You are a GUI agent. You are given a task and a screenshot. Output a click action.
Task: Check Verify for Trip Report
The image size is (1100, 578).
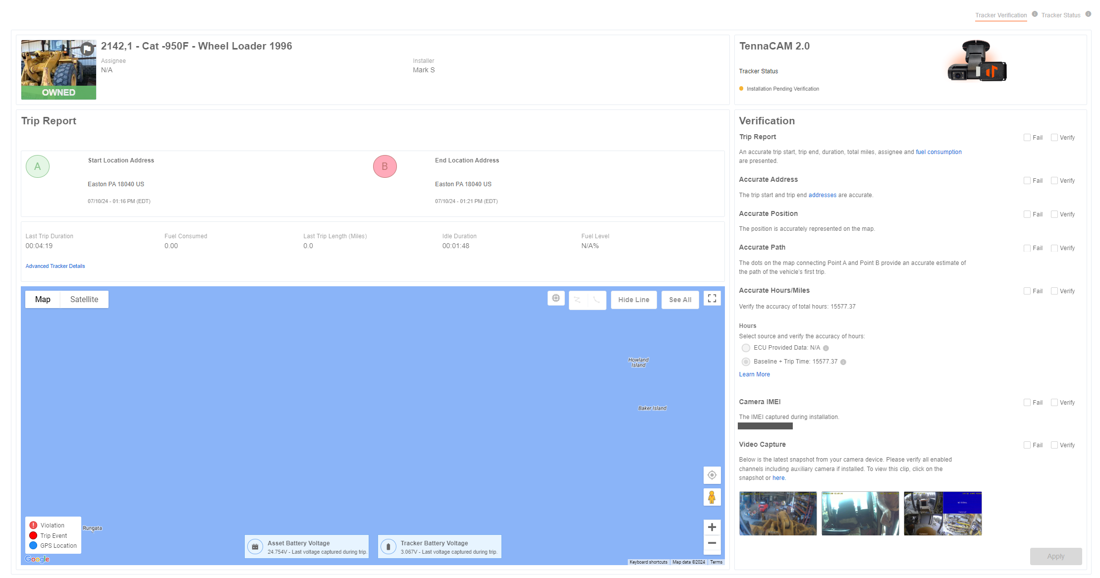[x=1054, y=138]
